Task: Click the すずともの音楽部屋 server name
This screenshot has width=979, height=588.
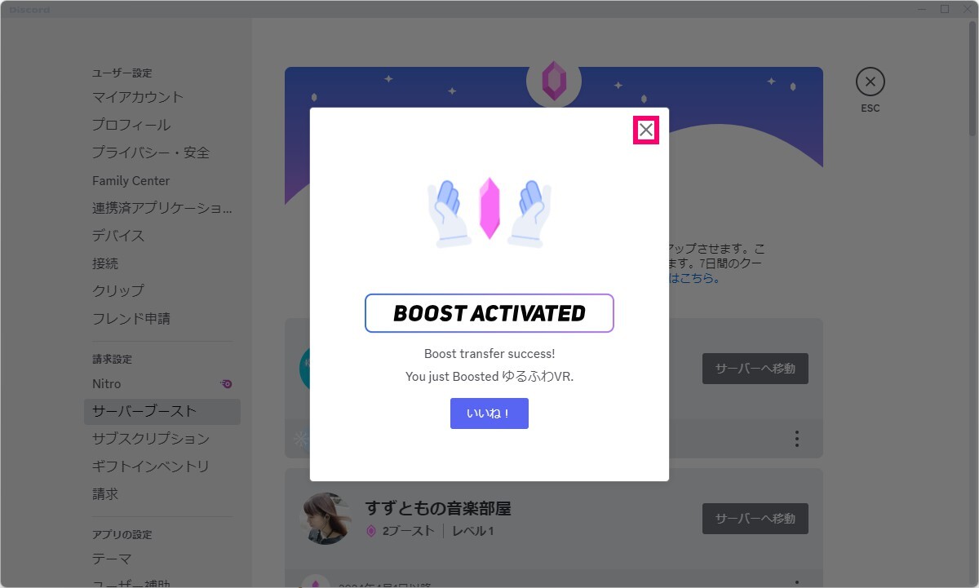Action: tap(438, 509)
